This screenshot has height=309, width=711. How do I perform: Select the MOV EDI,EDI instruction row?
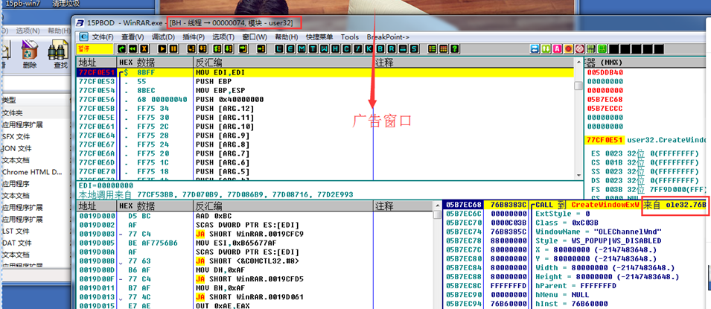pos(325,72)
